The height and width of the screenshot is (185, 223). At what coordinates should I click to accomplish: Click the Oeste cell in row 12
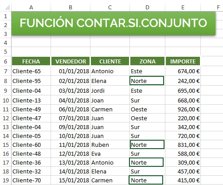(147, 118)
